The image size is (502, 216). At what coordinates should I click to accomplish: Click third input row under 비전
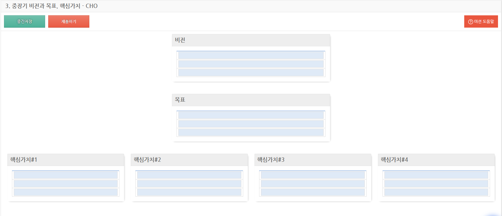251,72
